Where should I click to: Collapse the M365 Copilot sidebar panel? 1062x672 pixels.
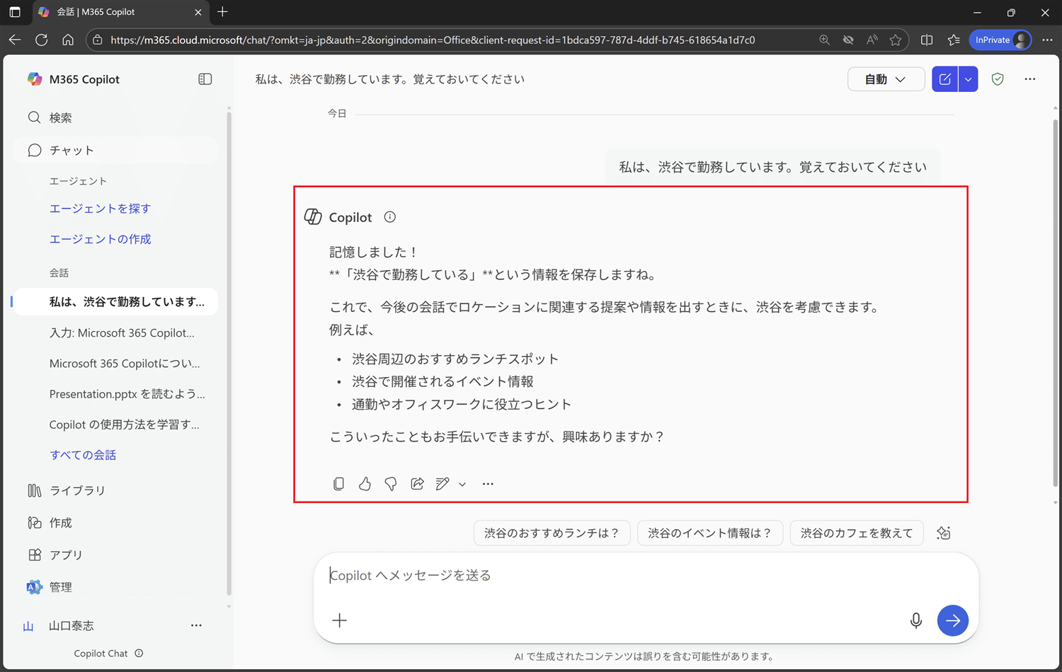point(205,79)
